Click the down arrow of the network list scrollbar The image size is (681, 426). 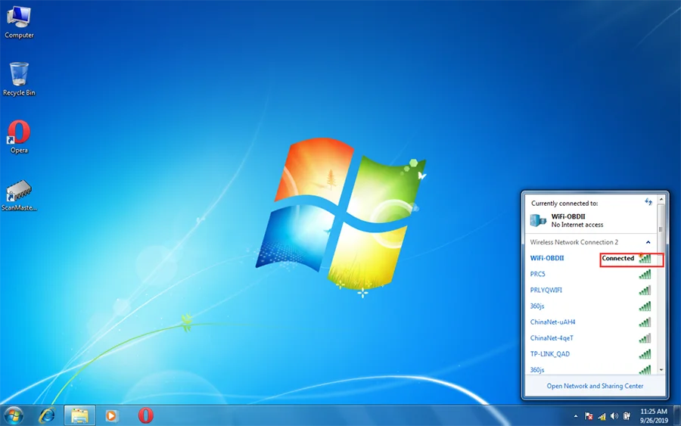[661, 370]
